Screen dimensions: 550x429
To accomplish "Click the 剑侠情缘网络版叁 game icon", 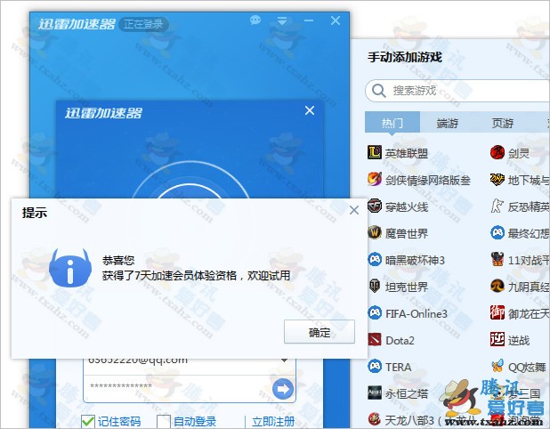I will point(375,179).
